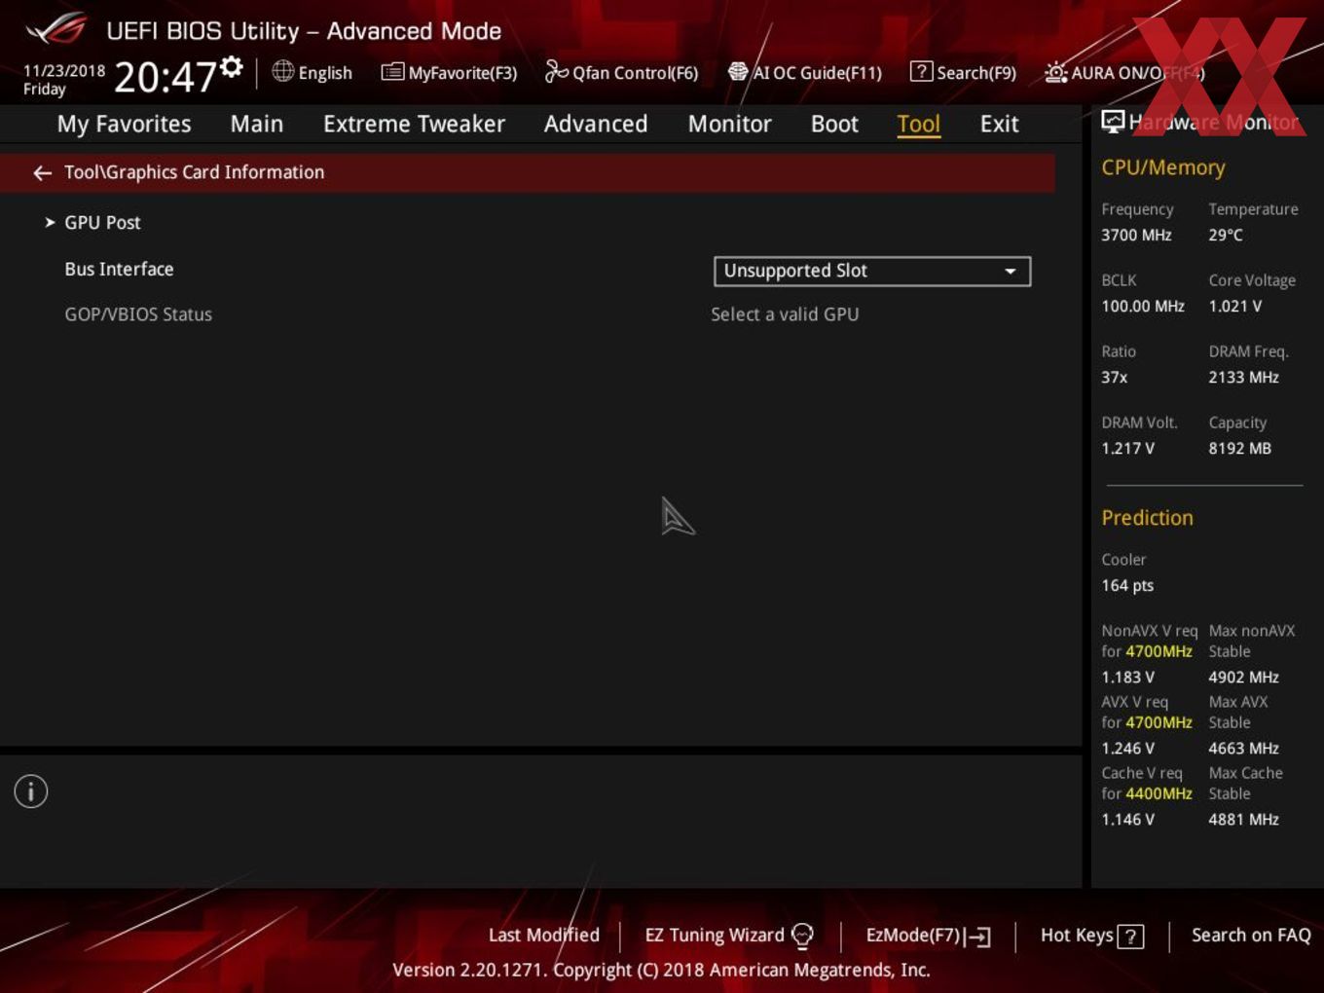Show Hot Keys help
The width and height of the screenshot is (1324, 993).
pyautogui.click(x=1091, y=936)
